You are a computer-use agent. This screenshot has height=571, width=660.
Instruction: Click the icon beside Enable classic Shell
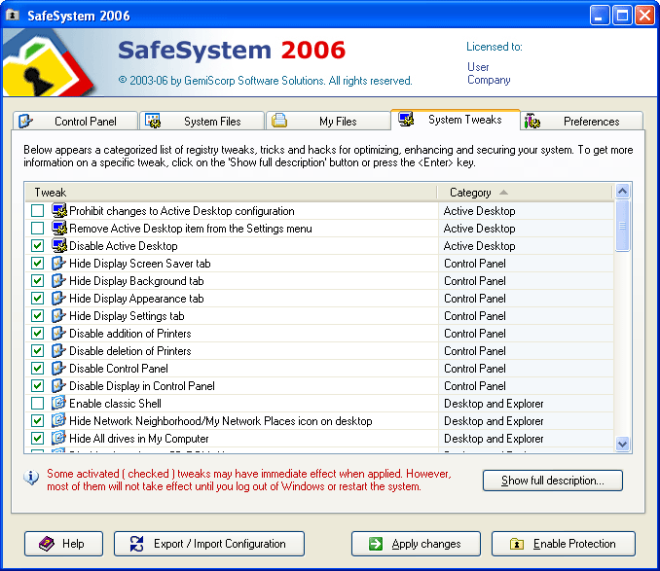click(x=58, y=404)
